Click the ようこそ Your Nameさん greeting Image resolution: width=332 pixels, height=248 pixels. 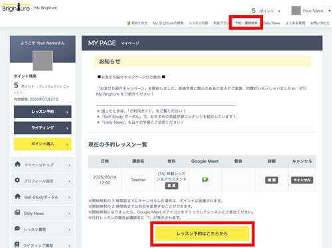(x=42, y=43)
